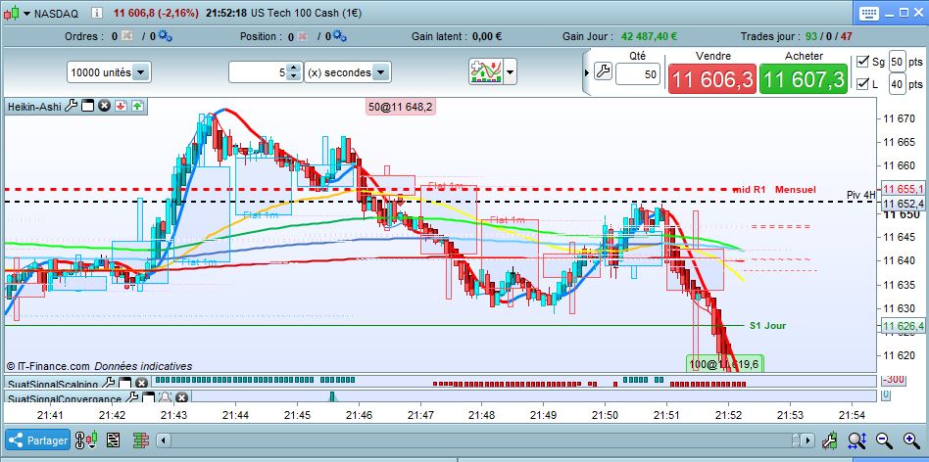Click horizontal scrollbar right arrow
The image size is (929, 462).
click(x=807, y=440)
